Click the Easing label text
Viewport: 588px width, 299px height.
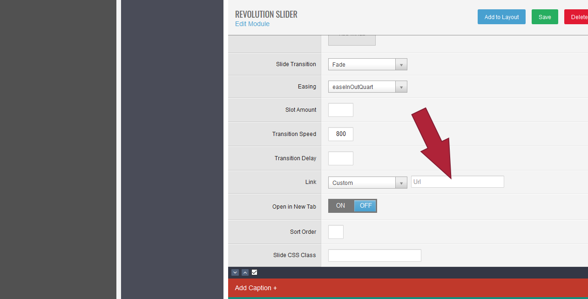(307, 87)
